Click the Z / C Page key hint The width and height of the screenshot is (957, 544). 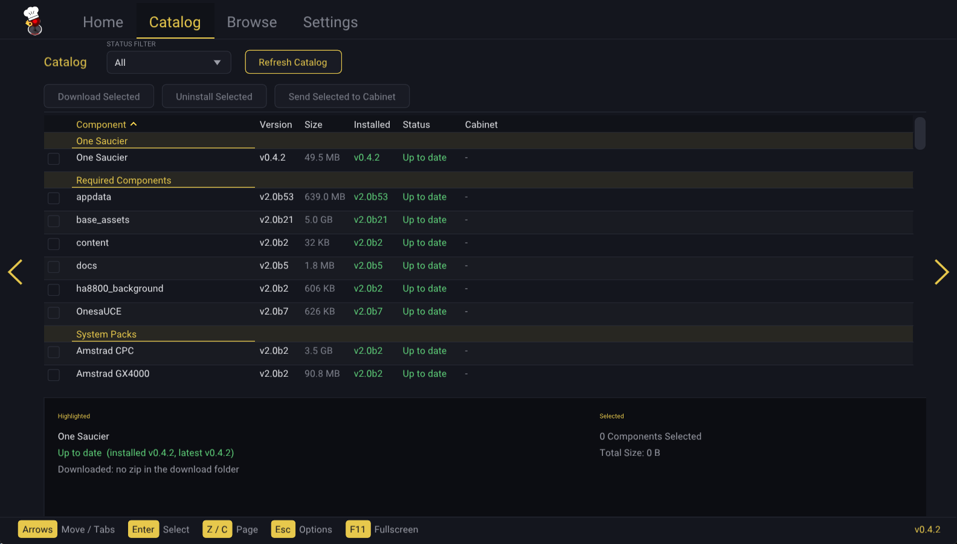[230, 530]
